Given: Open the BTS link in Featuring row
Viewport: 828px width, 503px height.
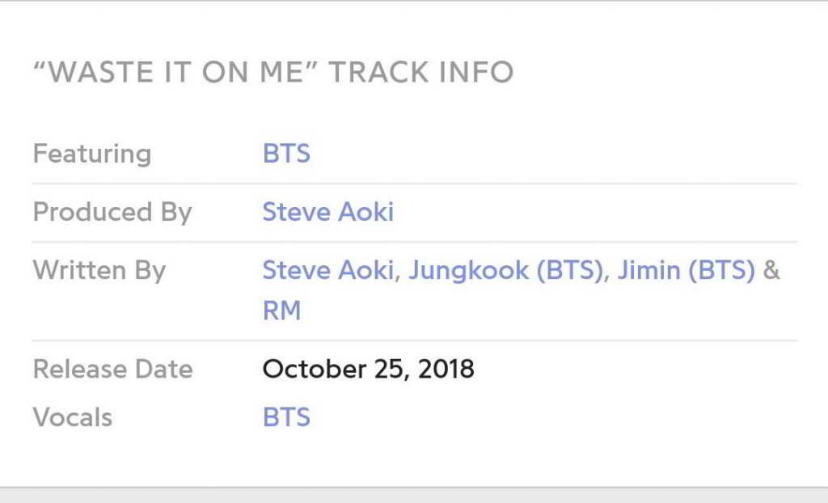Looking at the screenshot, I should point(286,154).
